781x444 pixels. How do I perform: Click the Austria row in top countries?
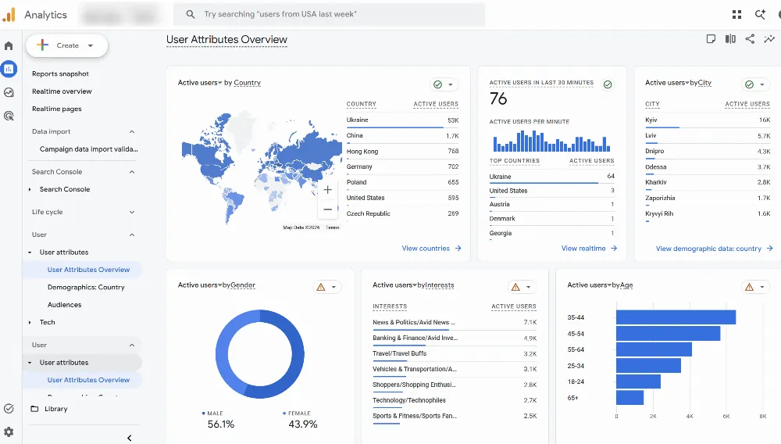tap(551, 204)
